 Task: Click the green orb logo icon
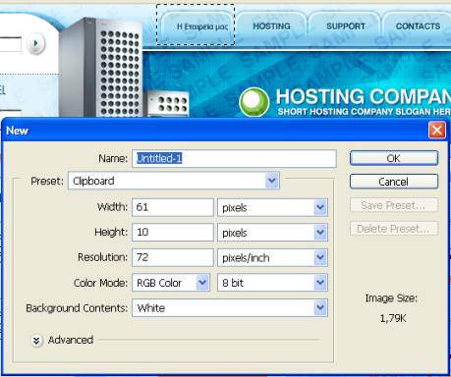point(254,101)
